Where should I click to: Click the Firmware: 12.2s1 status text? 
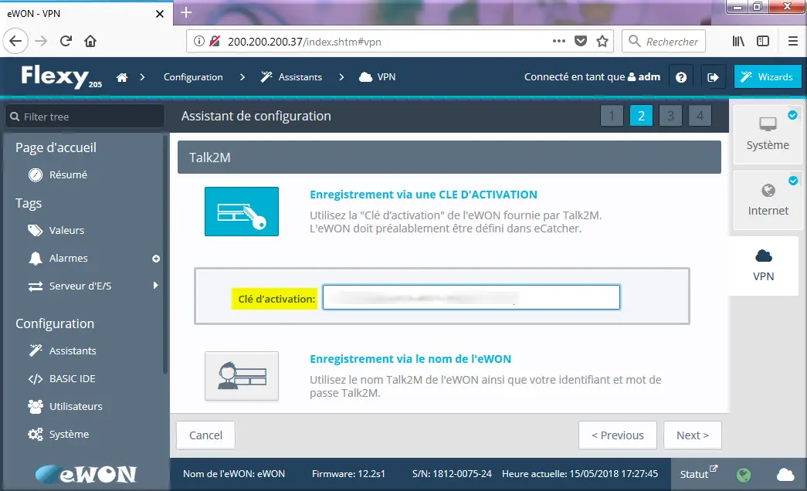pyautogui.click(x=348, y=473)
